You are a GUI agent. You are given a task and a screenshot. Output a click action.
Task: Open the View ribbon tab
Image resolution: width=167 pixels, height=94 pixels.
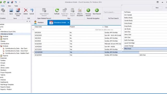pyautogui.click(x=9, y=6)
